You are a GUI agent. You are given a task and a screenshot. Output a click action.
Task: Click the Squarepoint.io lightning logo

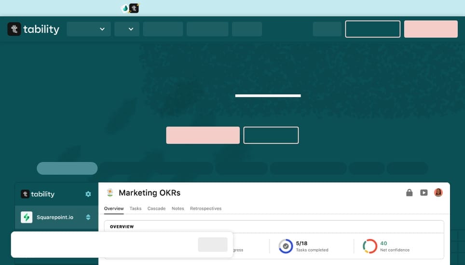tap(27, 217)
